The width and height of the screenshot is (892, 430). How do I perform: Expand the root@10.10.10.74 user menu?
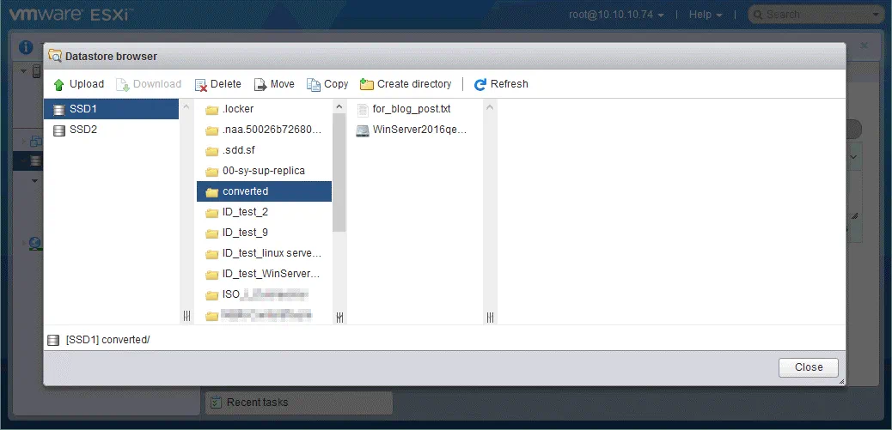coord(616,15)
